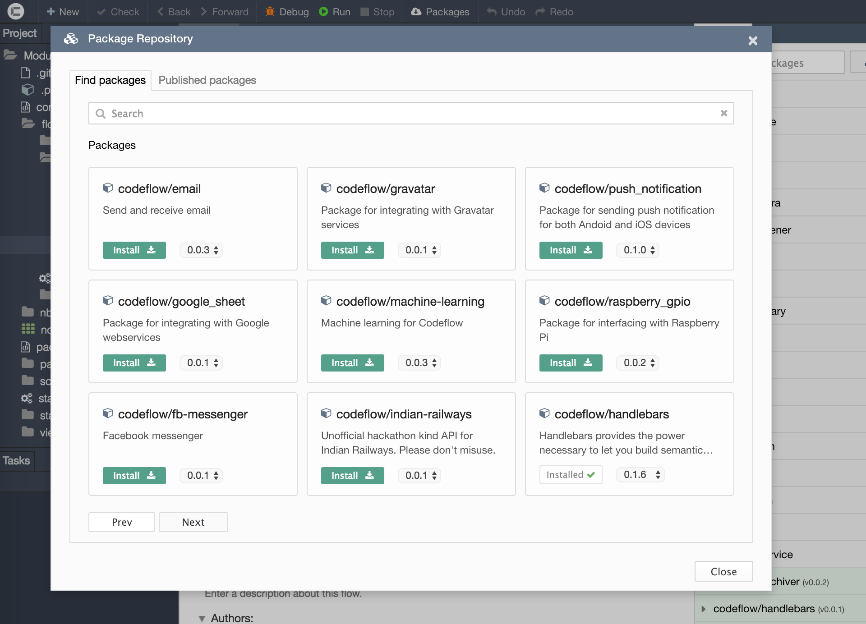Open version dropdown for codeflow/email
This screenshot has width=866, height=624.
tap(201, 250)
